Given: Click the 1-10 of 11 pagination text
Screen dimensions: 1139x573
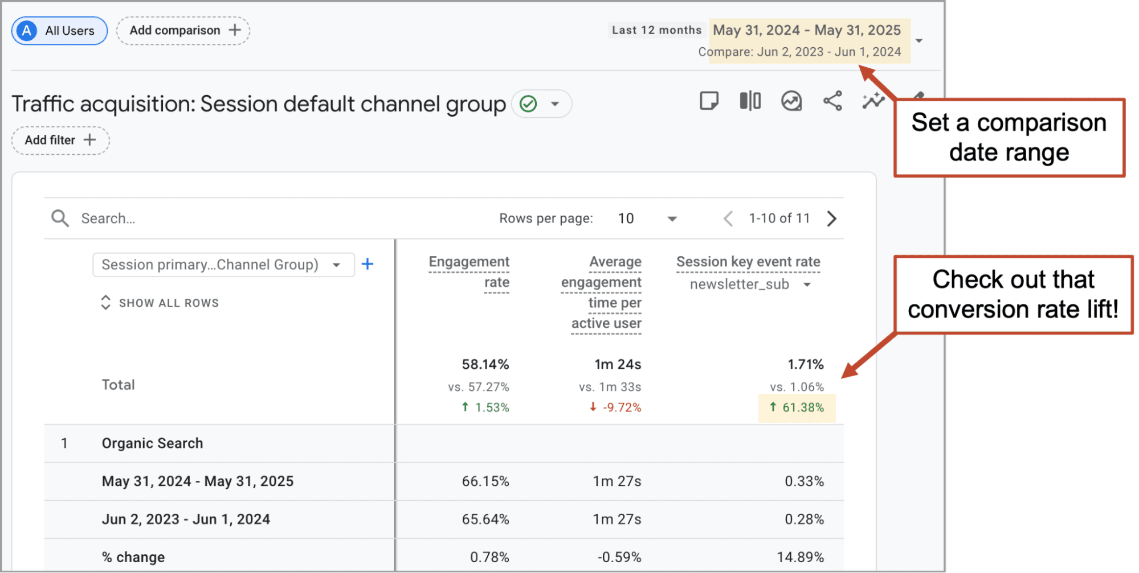Looking at the screenshot, I should [x=779, y=219].
